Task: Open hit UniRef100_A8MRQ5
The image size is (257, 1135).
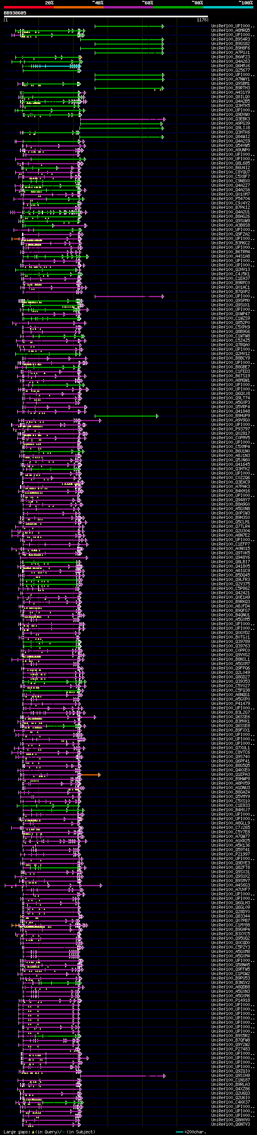Action: pyautogui.click(x=230, y=31)
